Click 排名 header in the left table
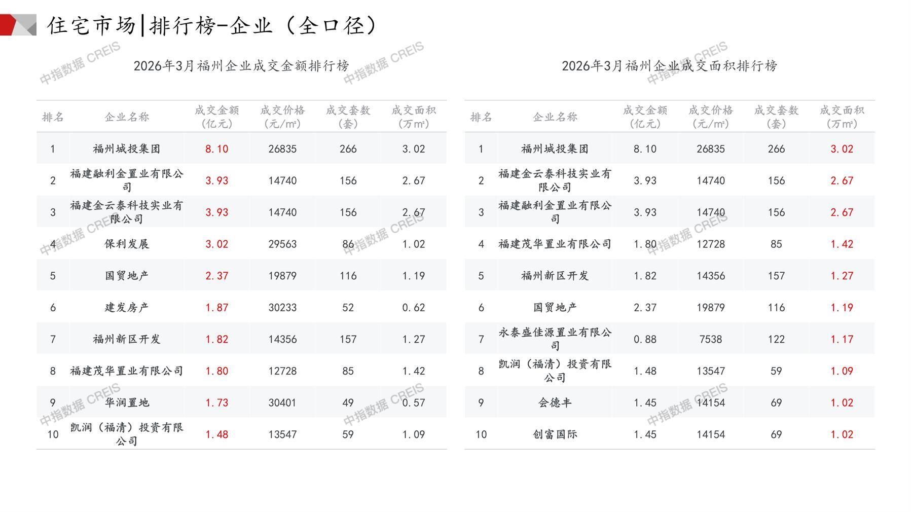This screenshot has height=512, width=911. [53, 117]
